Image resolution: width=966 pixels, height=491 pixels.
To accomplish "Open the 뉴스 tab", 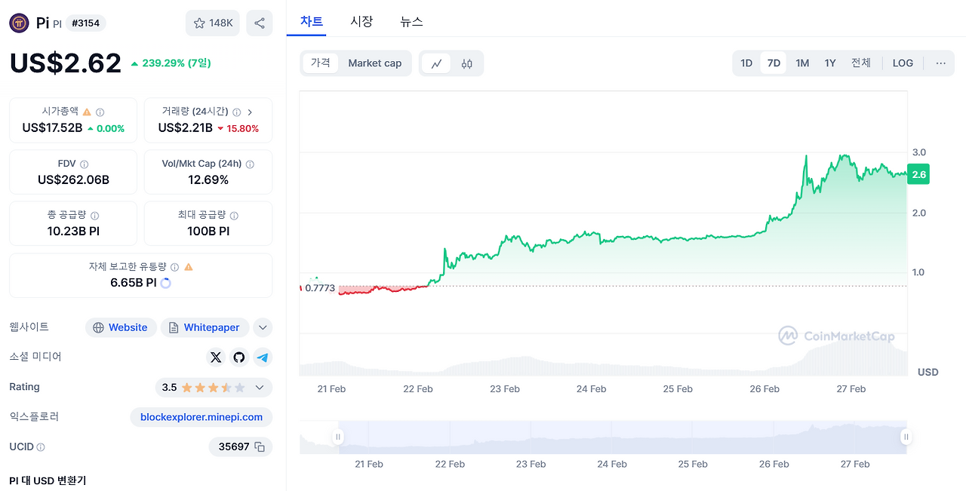I will pyautogui.click(x=411, y=22).
